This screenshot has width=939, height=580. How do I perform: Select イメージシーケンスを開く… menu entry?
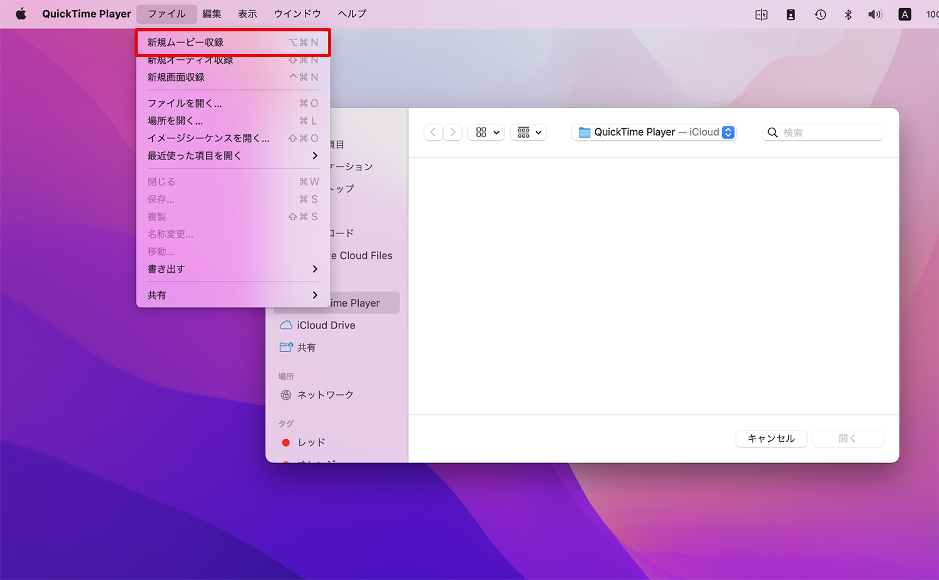click(233, 138)
